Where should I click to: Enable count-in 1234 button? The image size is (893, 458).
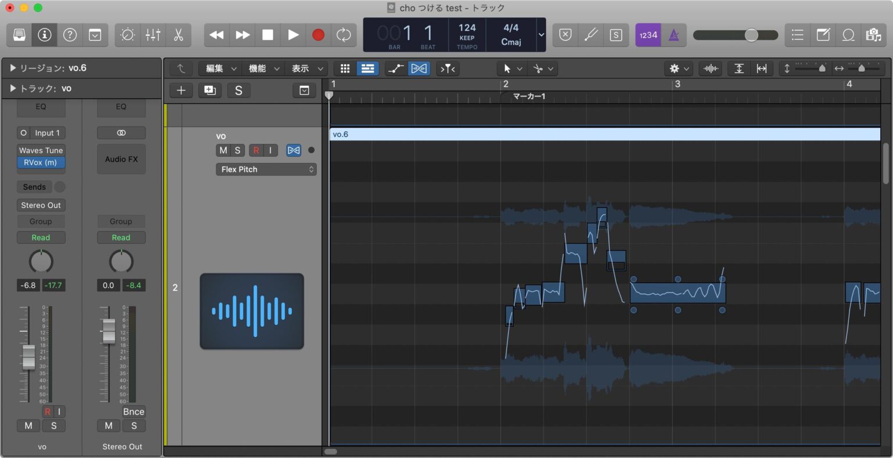[x=648, y=35]
